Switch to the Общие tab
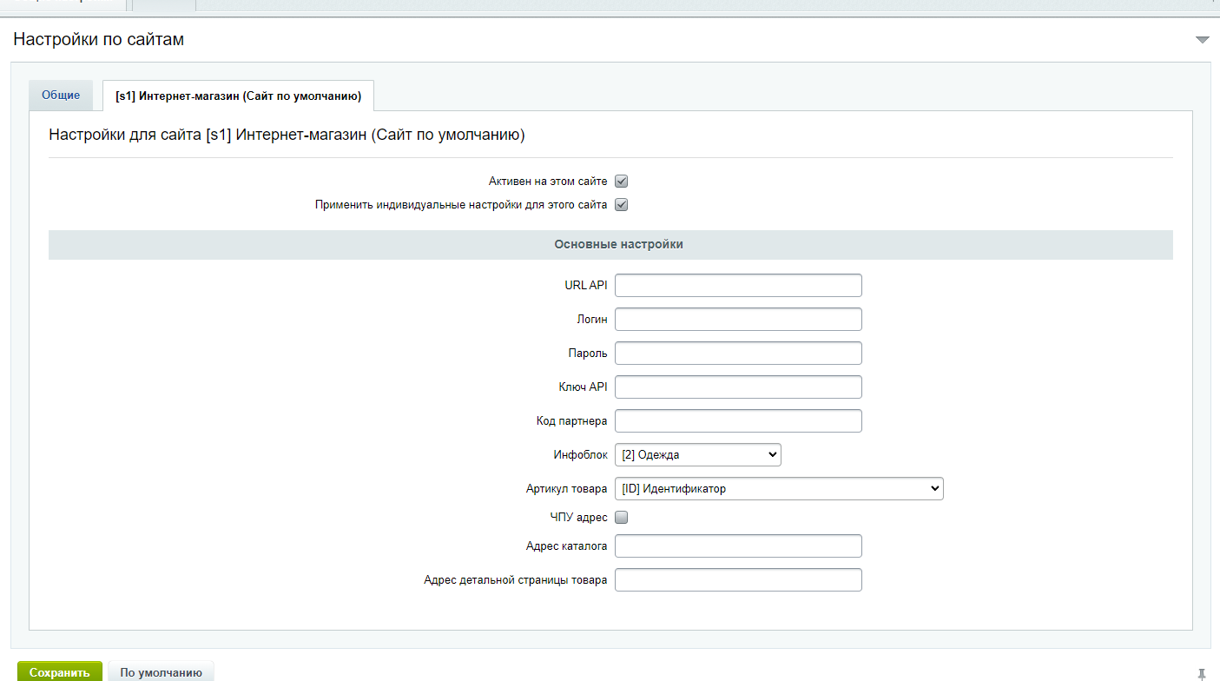 pos(61,96)
